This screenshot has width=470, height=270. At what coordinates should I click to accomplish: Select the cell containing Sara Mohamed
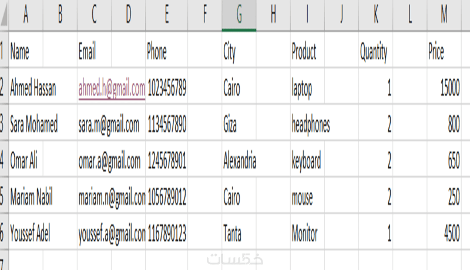point(43,123)
